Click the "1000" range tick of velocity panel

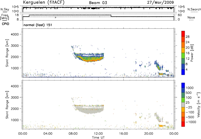click(15, 120)
